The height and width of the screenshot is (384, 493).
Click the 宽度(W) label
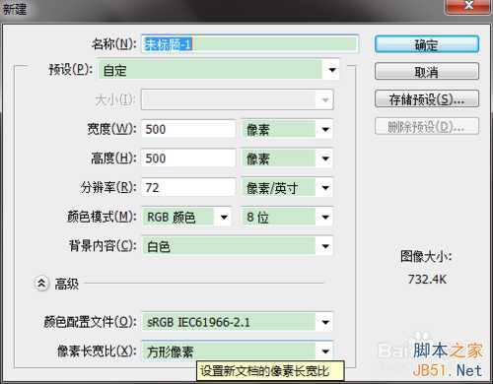click(x=111, y=129)
